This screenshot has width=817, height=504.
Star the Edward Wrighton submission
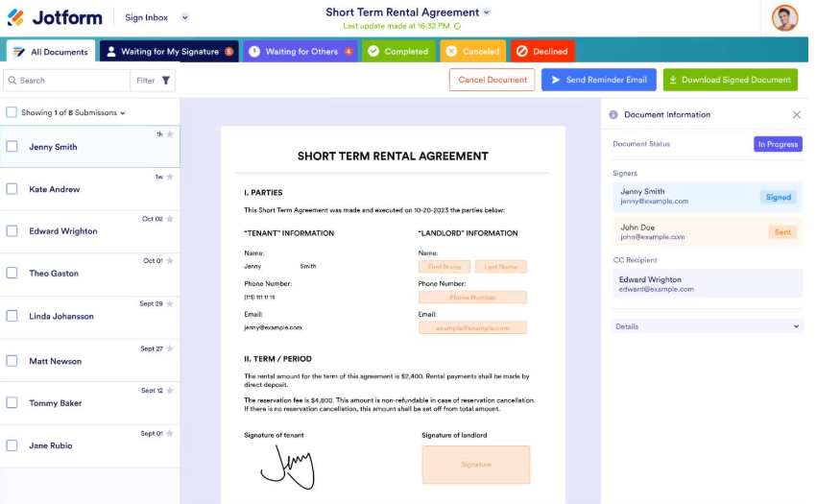point(170,219)
